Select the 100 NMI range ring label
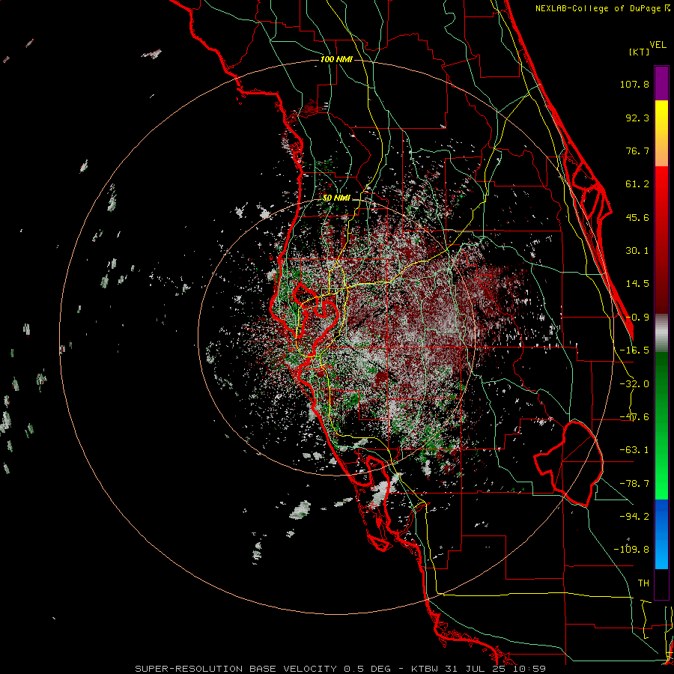The height and width of the screenshot is (674, 674). [x=336, y=59]
